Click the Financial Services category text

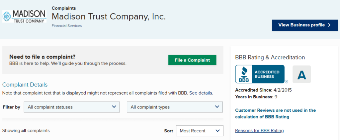pyautogui.click(x=66, y=26)
